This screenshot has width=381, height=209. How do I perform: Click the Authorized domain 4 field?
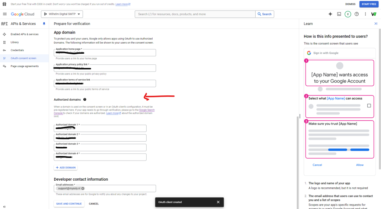(100, 157)
